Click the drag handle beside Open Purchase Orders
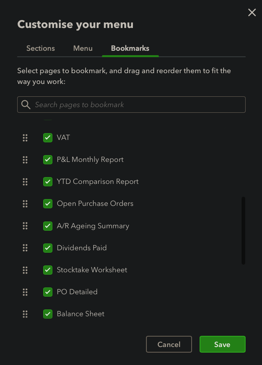Viewport: 262px width, 365px height. [x=25, y=203]
